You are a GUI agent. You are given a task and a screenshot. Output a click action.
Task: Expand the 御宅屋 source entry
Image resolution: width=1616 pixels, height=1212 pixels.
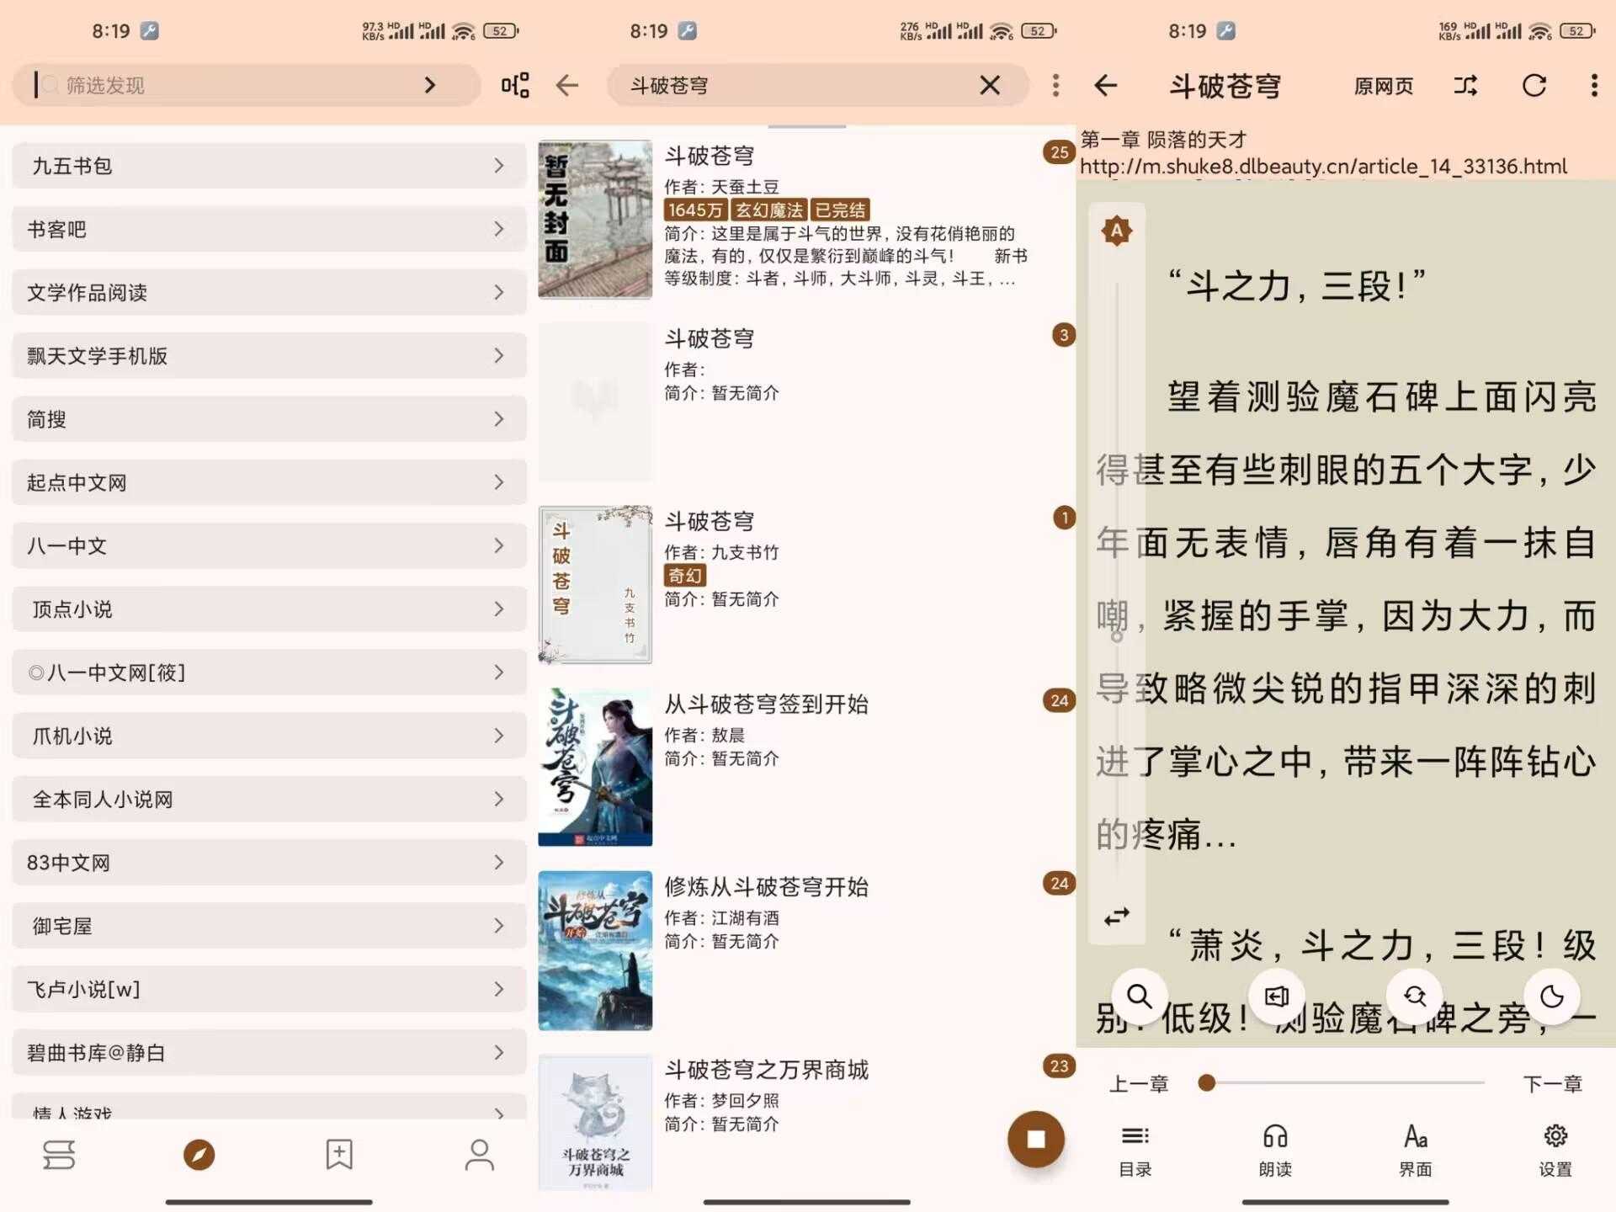268,926
